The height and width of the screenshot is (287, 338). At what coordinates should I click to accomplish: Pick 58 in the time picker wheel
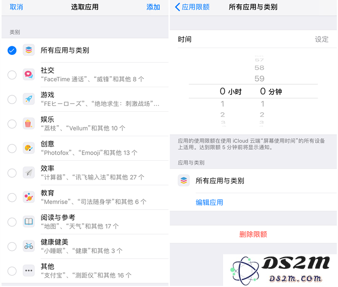pyautogui.click(x=259, y=68)
